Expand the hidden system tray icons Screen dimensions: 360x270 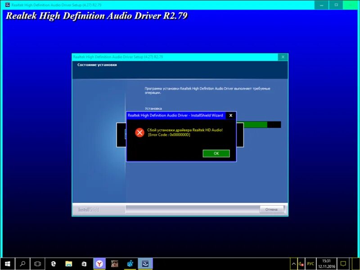pyautogui.click(x=294, y=264)
